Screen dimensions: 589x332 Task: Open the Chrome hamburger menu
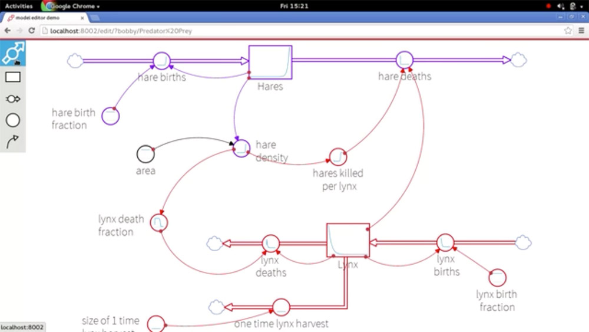pos(581,31)
